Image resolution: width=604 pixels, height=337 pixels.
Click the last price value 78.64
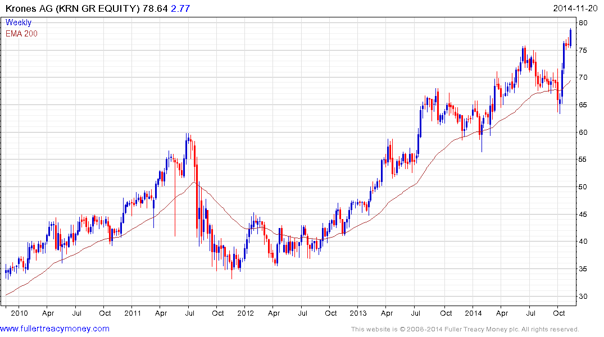(155, 8)
